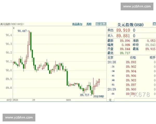
Task: Click the 最新 value 89.896
Action: point(125,41)
